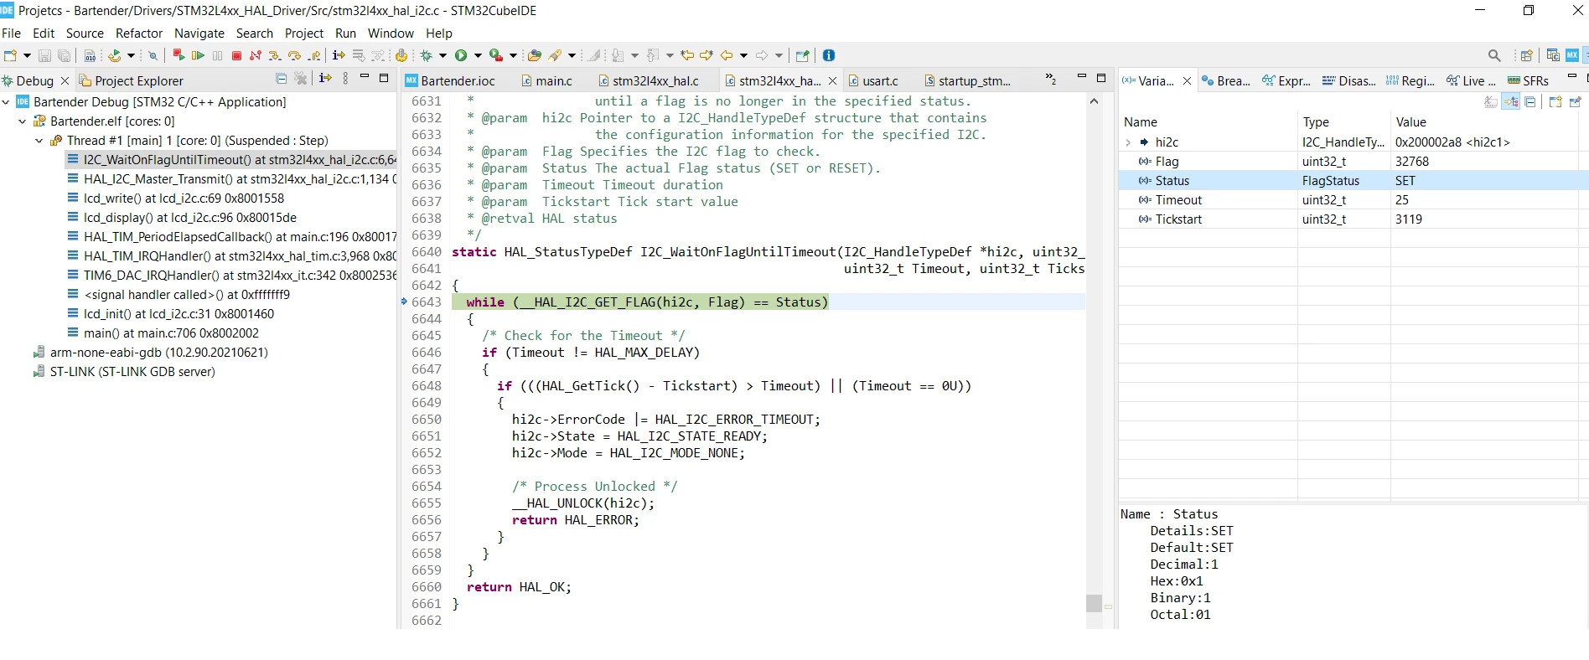Image resolution: width=1589 pixels, height=660 pixels.
Task: Terminate the debug session with red square
Action: [x=236, y=55]
